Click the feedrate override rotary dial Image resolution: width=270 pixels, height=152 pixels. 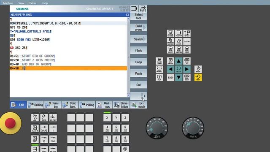(193, 128)
